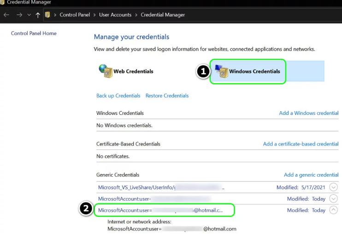Click User Accounts in the breadcrumb

[x=115, y=15]
